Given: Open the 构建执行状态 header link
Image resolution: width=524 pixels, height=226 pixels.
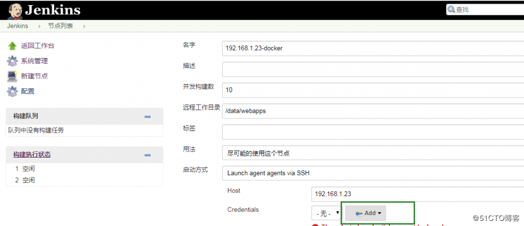Looking at the screenshot, I should (32, 154).
